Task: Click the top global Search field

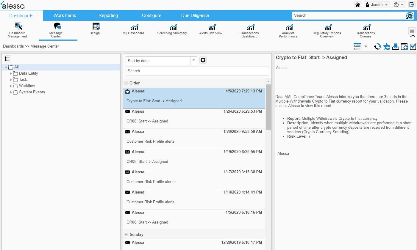Action: point(349,15)
